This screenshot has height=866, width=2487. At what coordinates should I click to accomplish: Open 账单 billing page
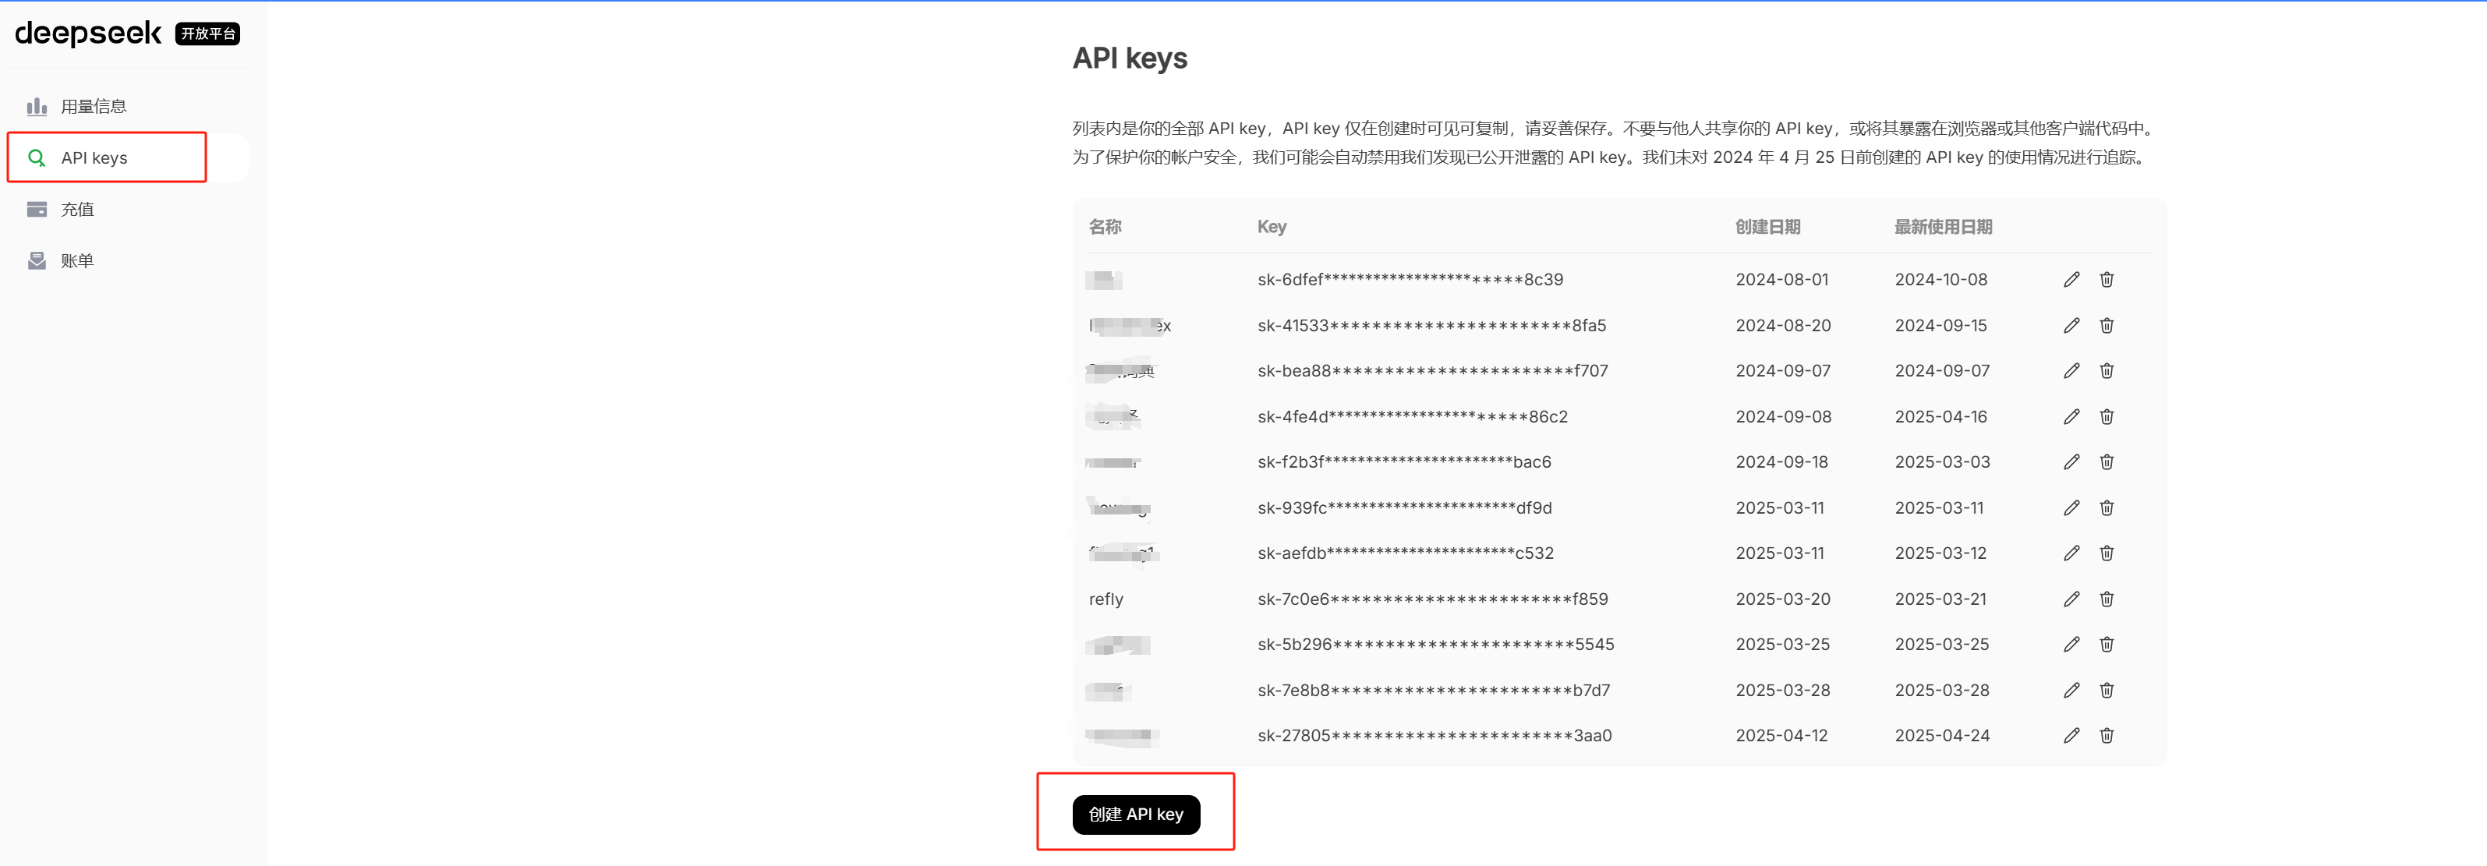tap(77, 260)
